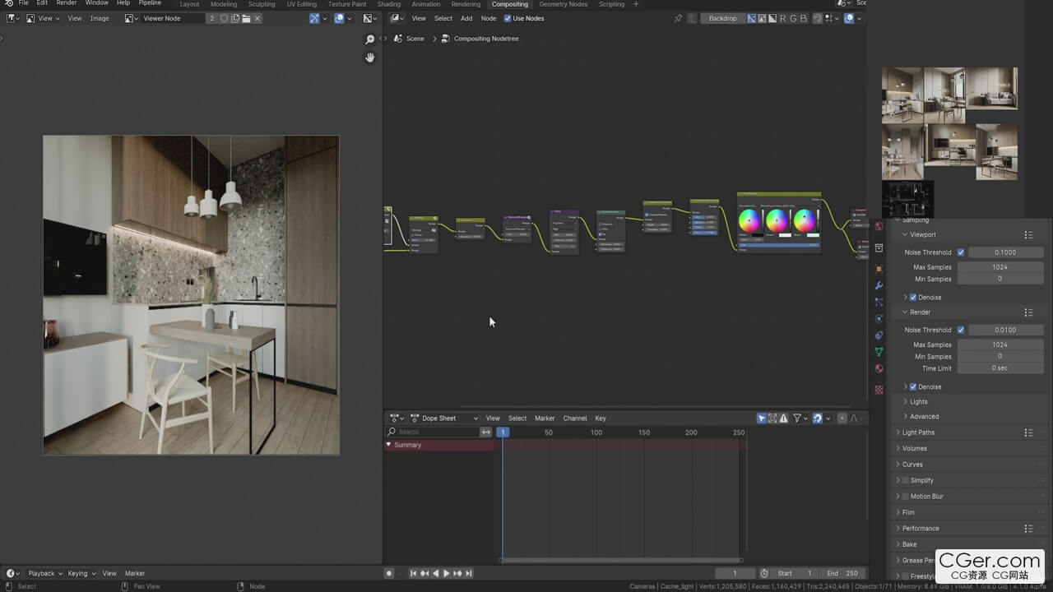Jump to the end frame button
This screenshot has height=592, width=1053.
click(x=469, y=573)
